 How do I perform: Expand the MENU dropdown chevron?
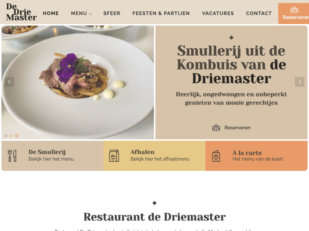point(91,14)
